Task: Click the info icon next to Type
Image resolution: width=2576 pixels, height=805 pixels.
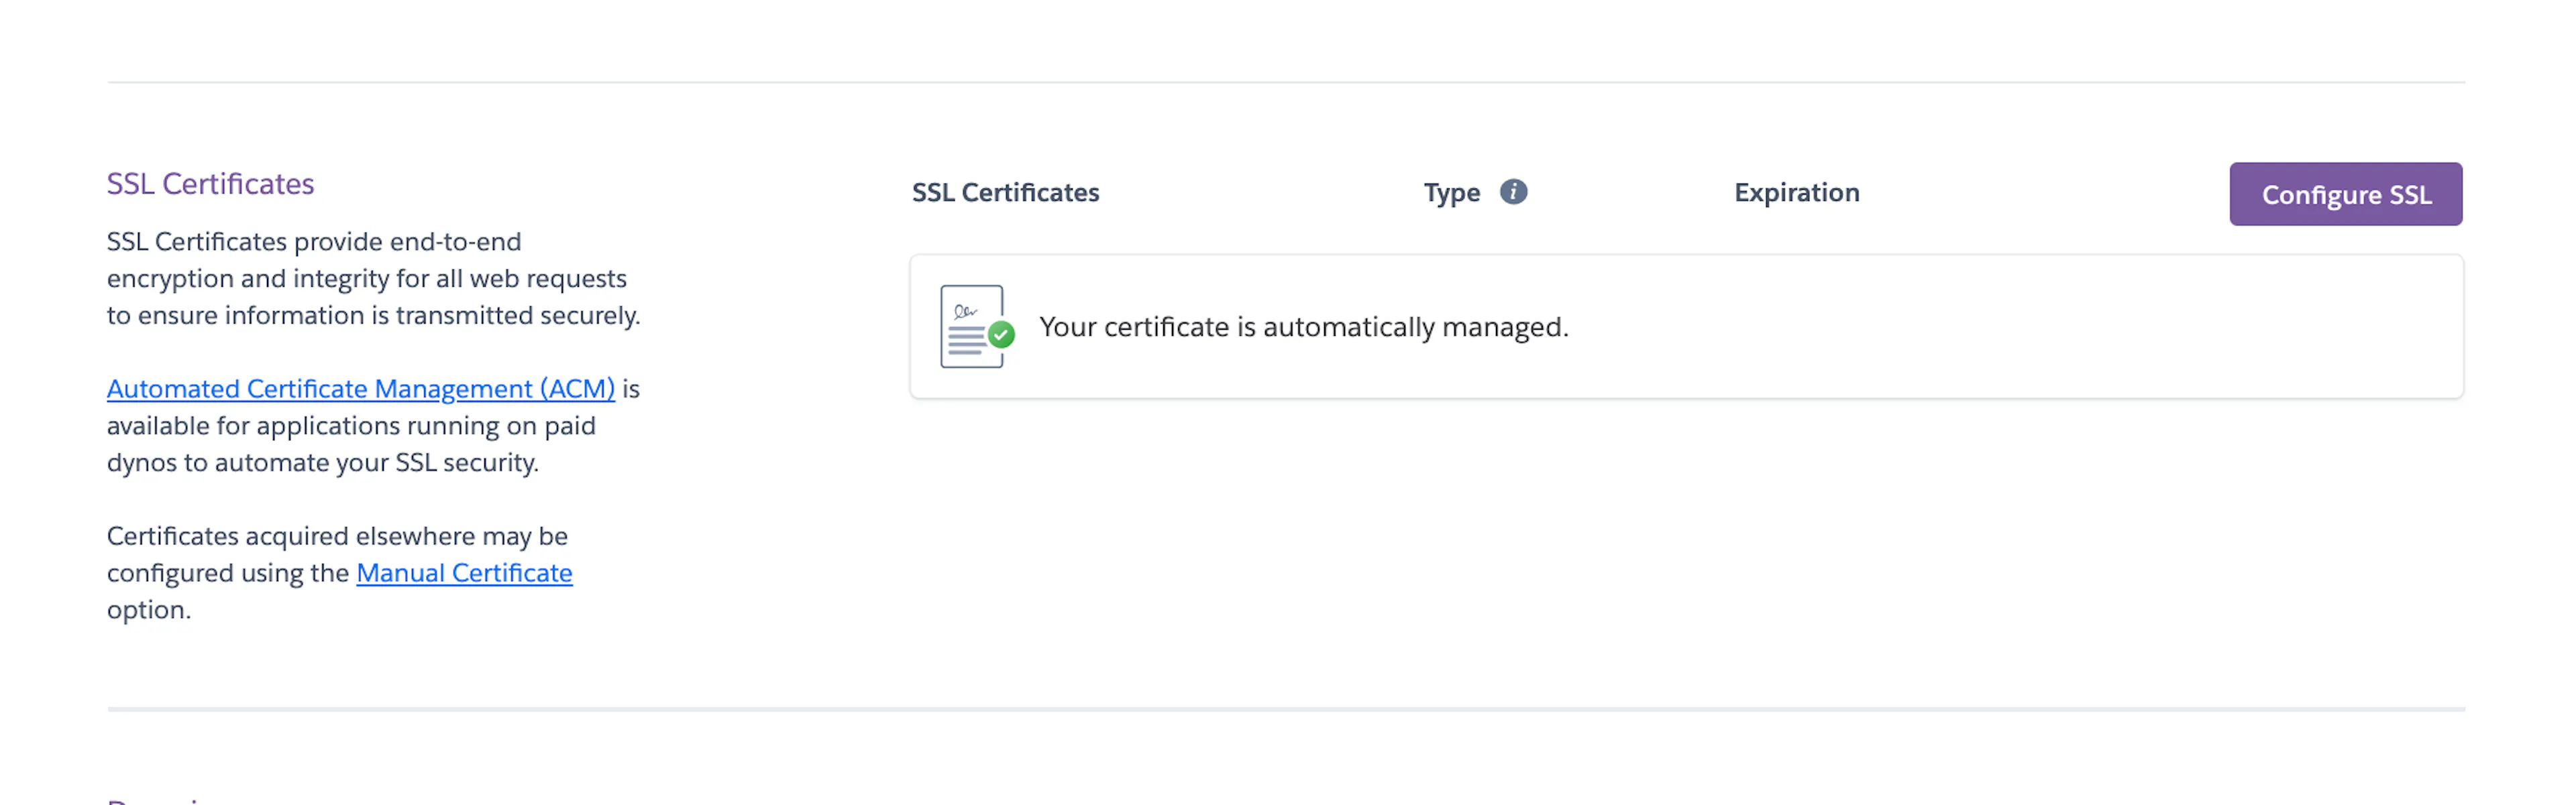Action: coord(1513,192)
